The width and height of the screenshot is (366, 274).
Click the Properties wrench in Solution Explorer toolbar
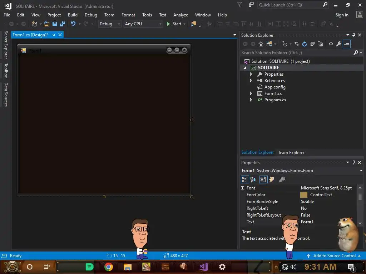pyautogui.click(x=339, y=44)
